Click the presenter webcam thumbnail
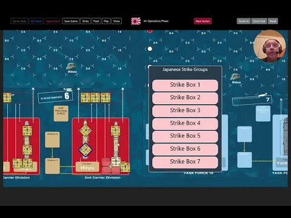Viewport: 291px width, 218px height. (270, 47)
